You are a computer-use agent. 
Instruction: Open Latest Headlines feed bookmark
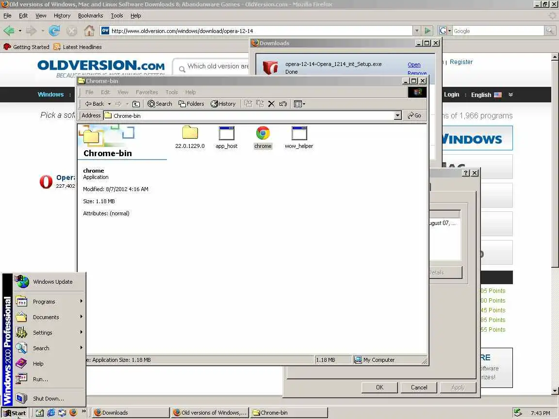[x=77, y=47]
